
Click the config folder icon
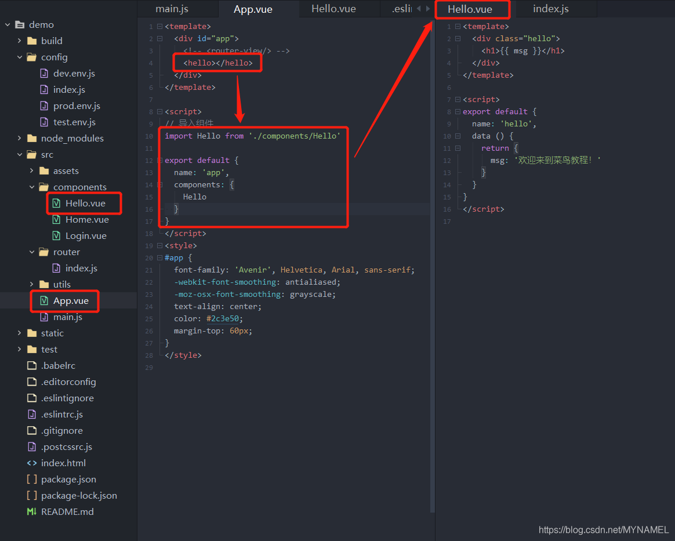click(x=32, y=57)
